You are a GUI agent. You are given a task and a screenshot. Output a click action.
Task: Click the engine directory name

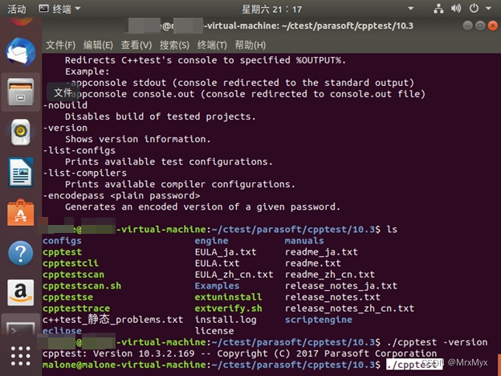[x=211, y=241]
